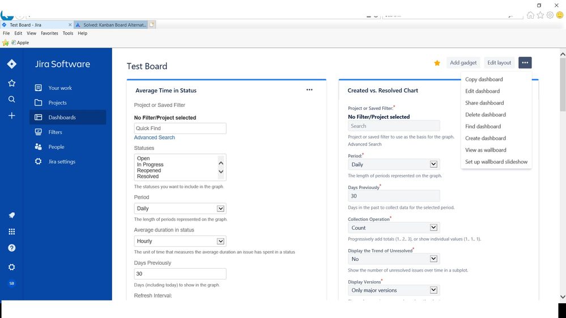Screen dimensions: 566x318
Task: Close the Test Board - Jira tab
Action: (70, 25)
